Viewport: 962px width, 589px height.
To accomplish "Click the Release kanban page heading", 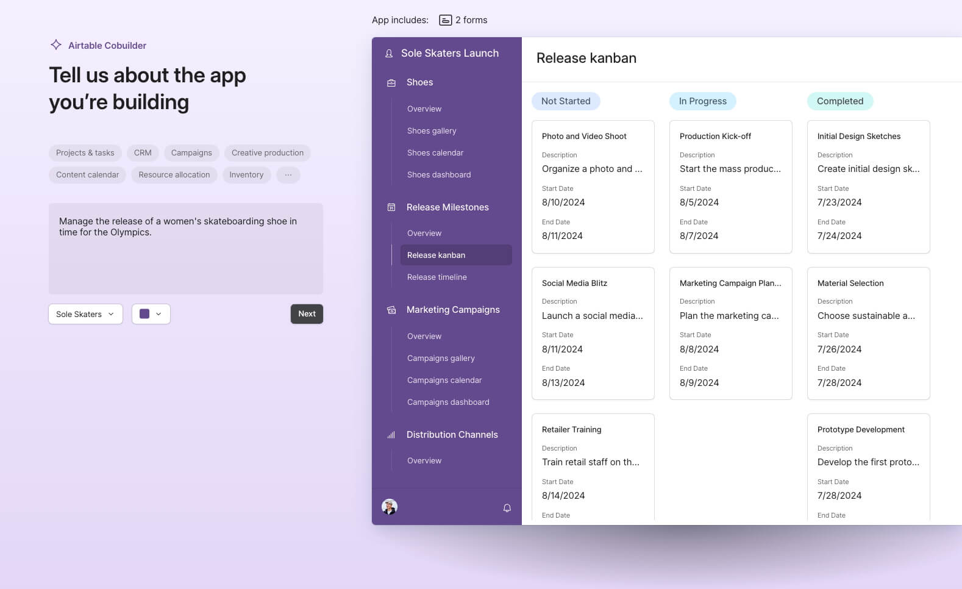I will pyautogui.click(x=586, y=58).
